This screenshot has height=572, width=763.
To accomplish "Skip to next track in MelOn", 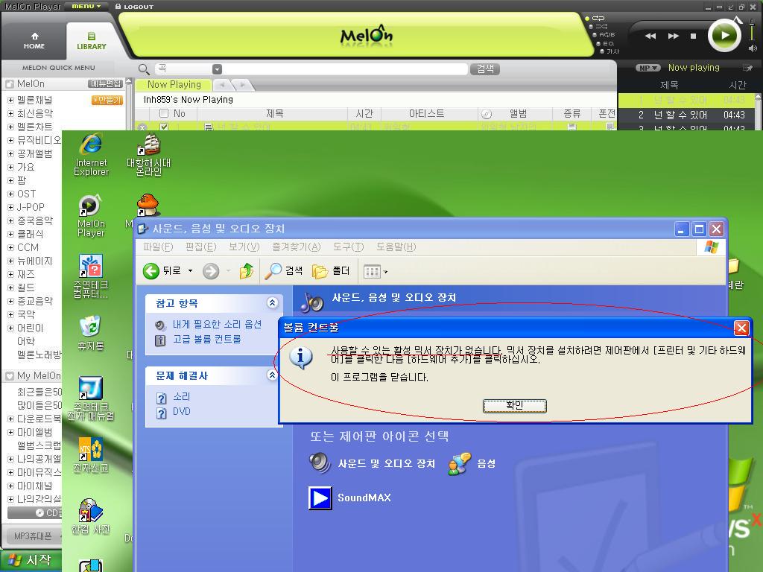I will point(674,36).
